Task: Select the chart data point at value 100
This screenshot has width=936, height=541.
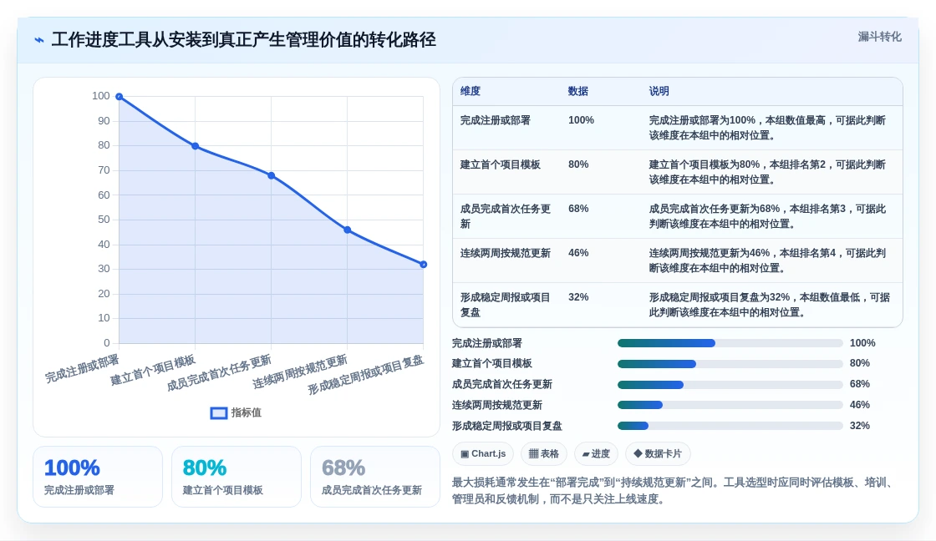Action: pyautogui.click(x=120, y=97)
